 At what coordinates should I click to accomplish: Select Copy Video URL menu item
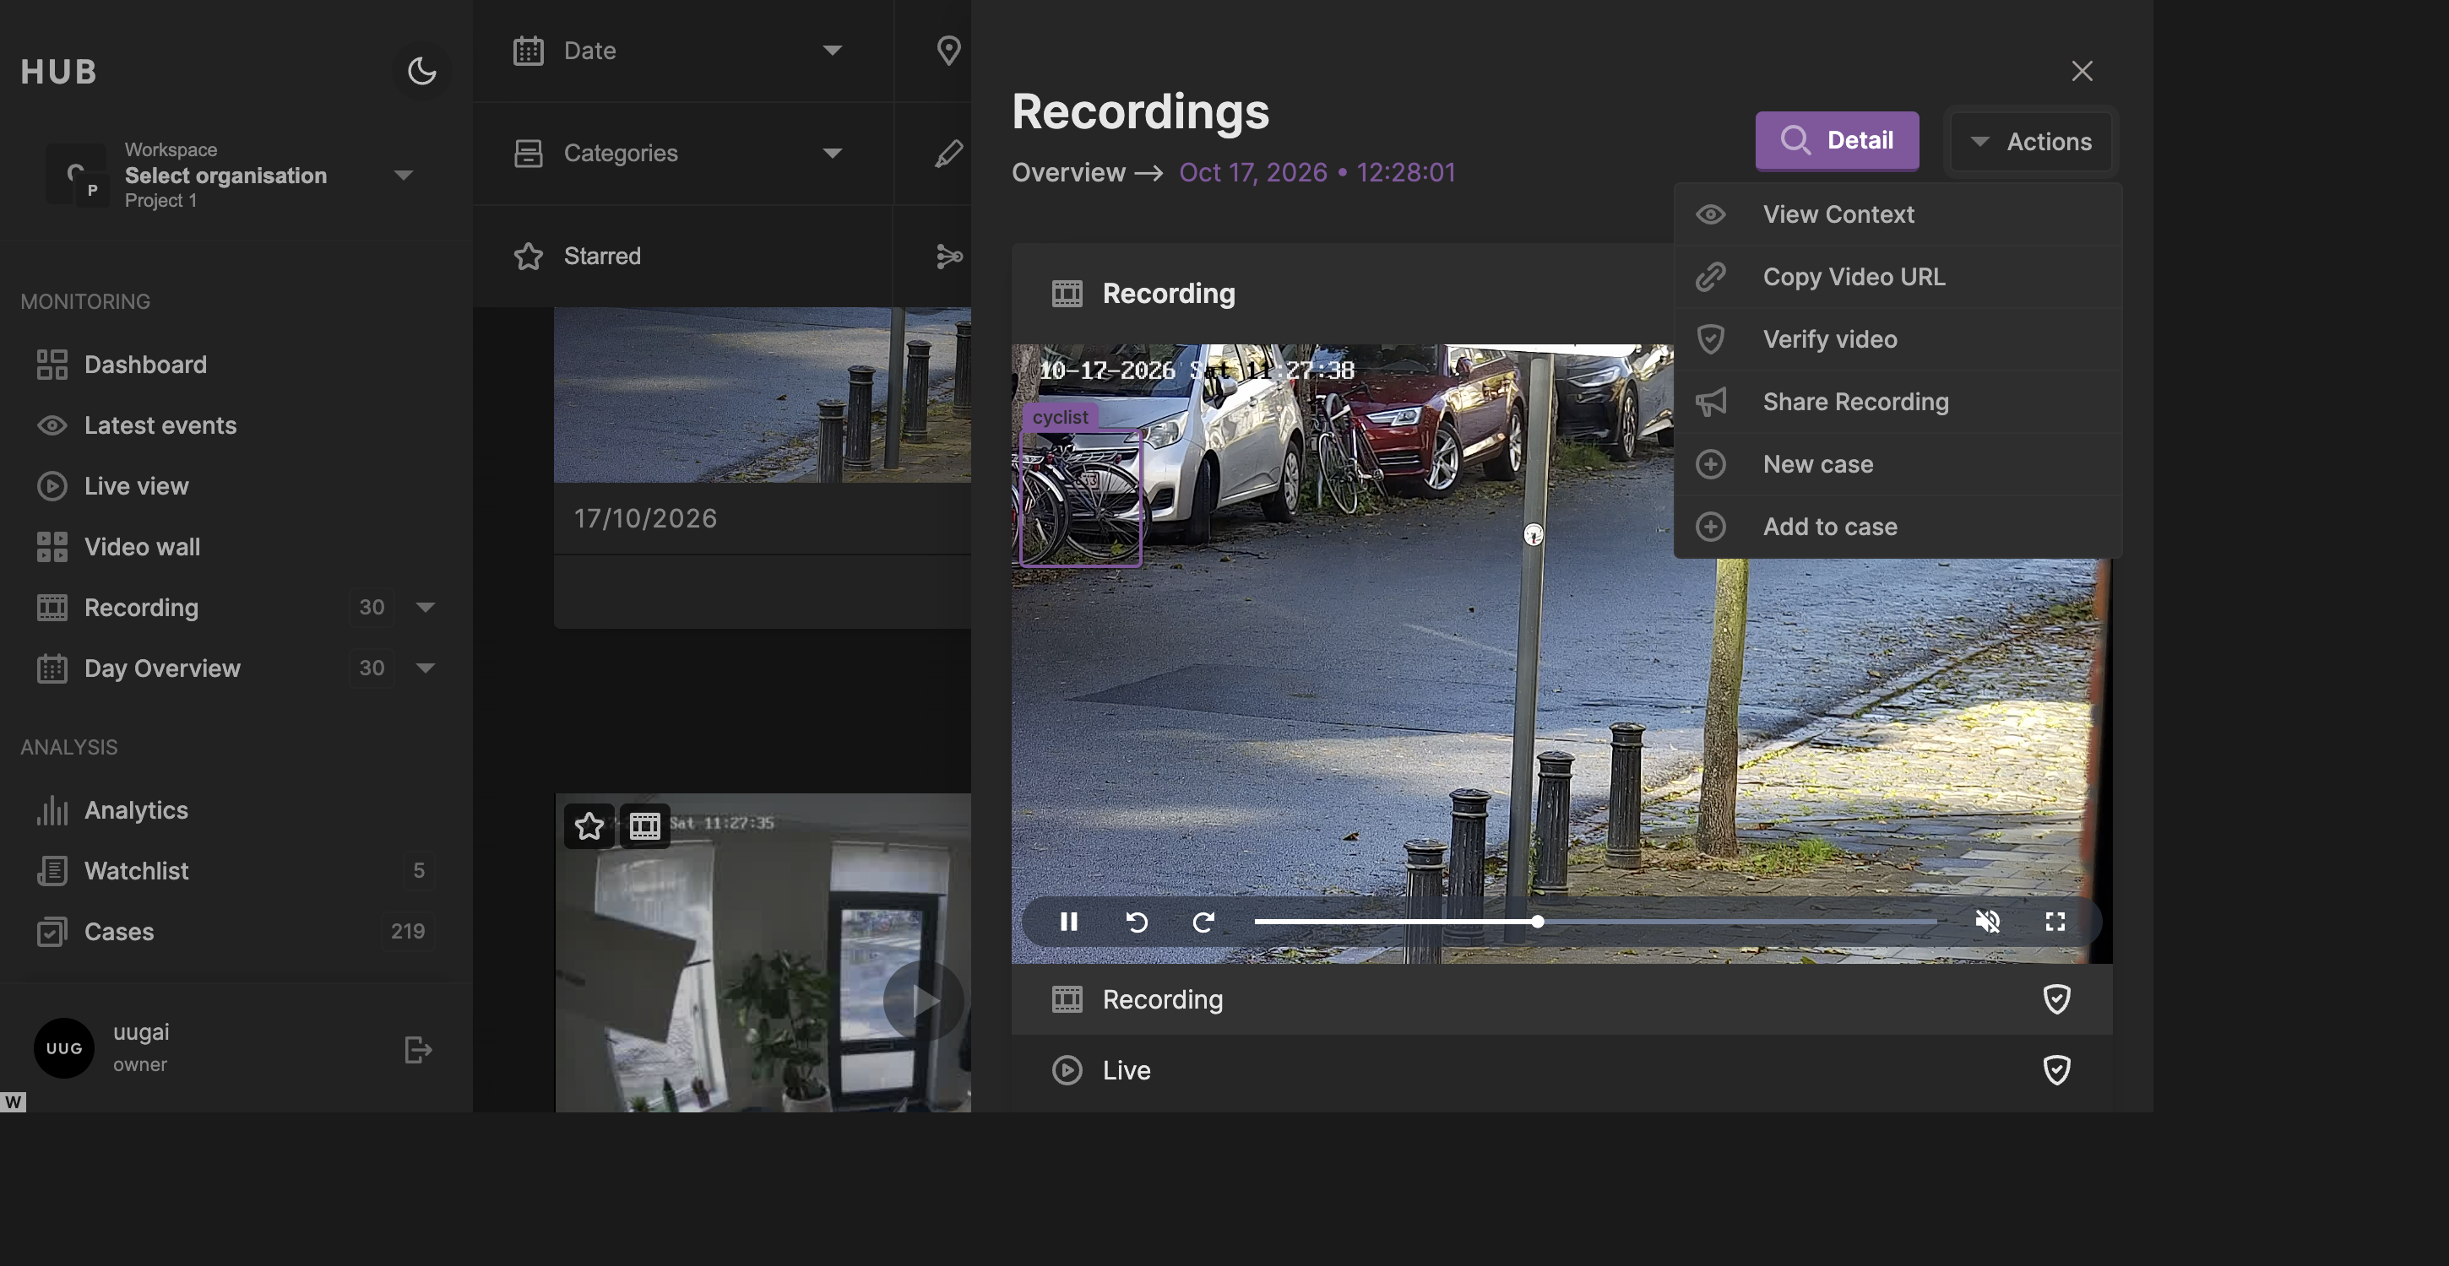(x=1898, y=277)
